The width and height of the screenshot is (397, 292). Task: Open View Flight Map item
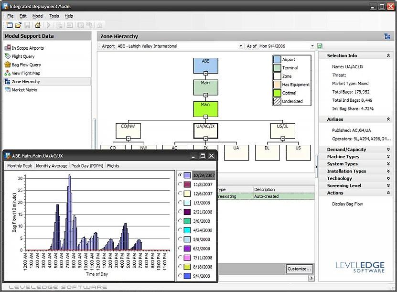[x=26, y=73]
